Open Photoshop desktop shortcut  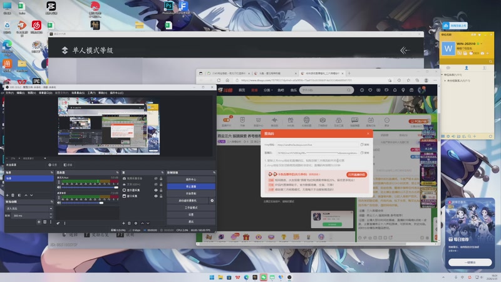(x=168, y=6)
